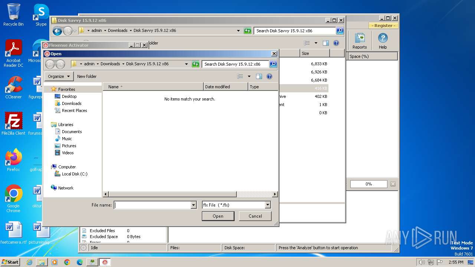Viewport: 475px width, 267px height.
Task: Open Explorer window help icon
Action: (336, 43)
